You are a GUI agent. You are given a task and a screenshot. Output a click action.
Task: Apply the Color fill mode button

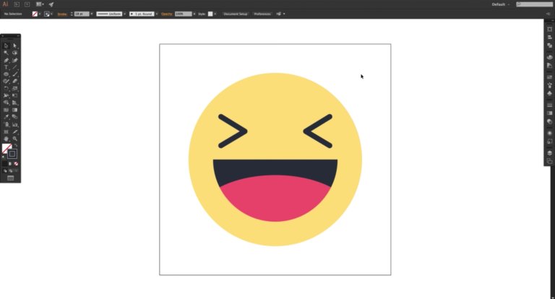4,164
